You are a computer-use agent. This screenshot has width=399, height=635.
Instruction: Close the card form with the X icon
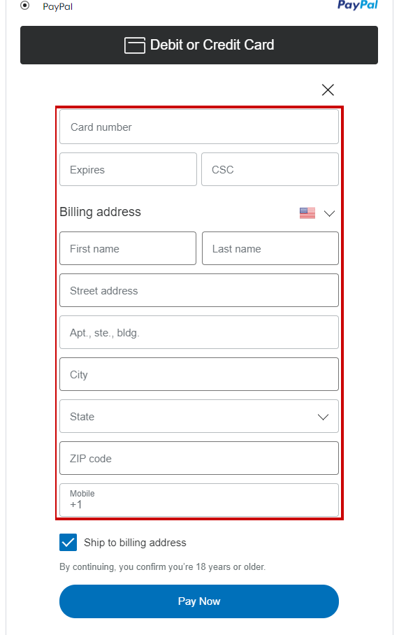point(328,90)
